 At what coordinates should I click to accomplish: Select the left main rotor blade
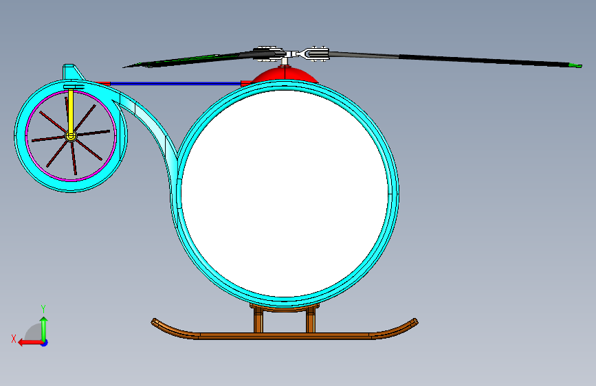coord(190,60)
